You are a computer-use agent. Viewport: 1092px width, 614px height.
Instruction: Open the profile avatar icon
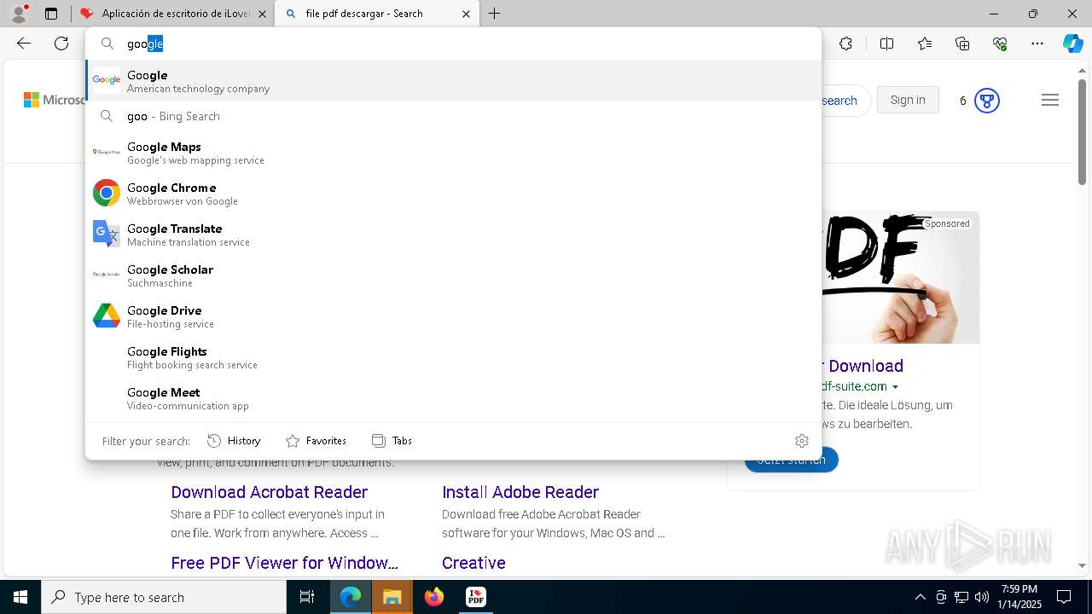(x=18, y=14)
